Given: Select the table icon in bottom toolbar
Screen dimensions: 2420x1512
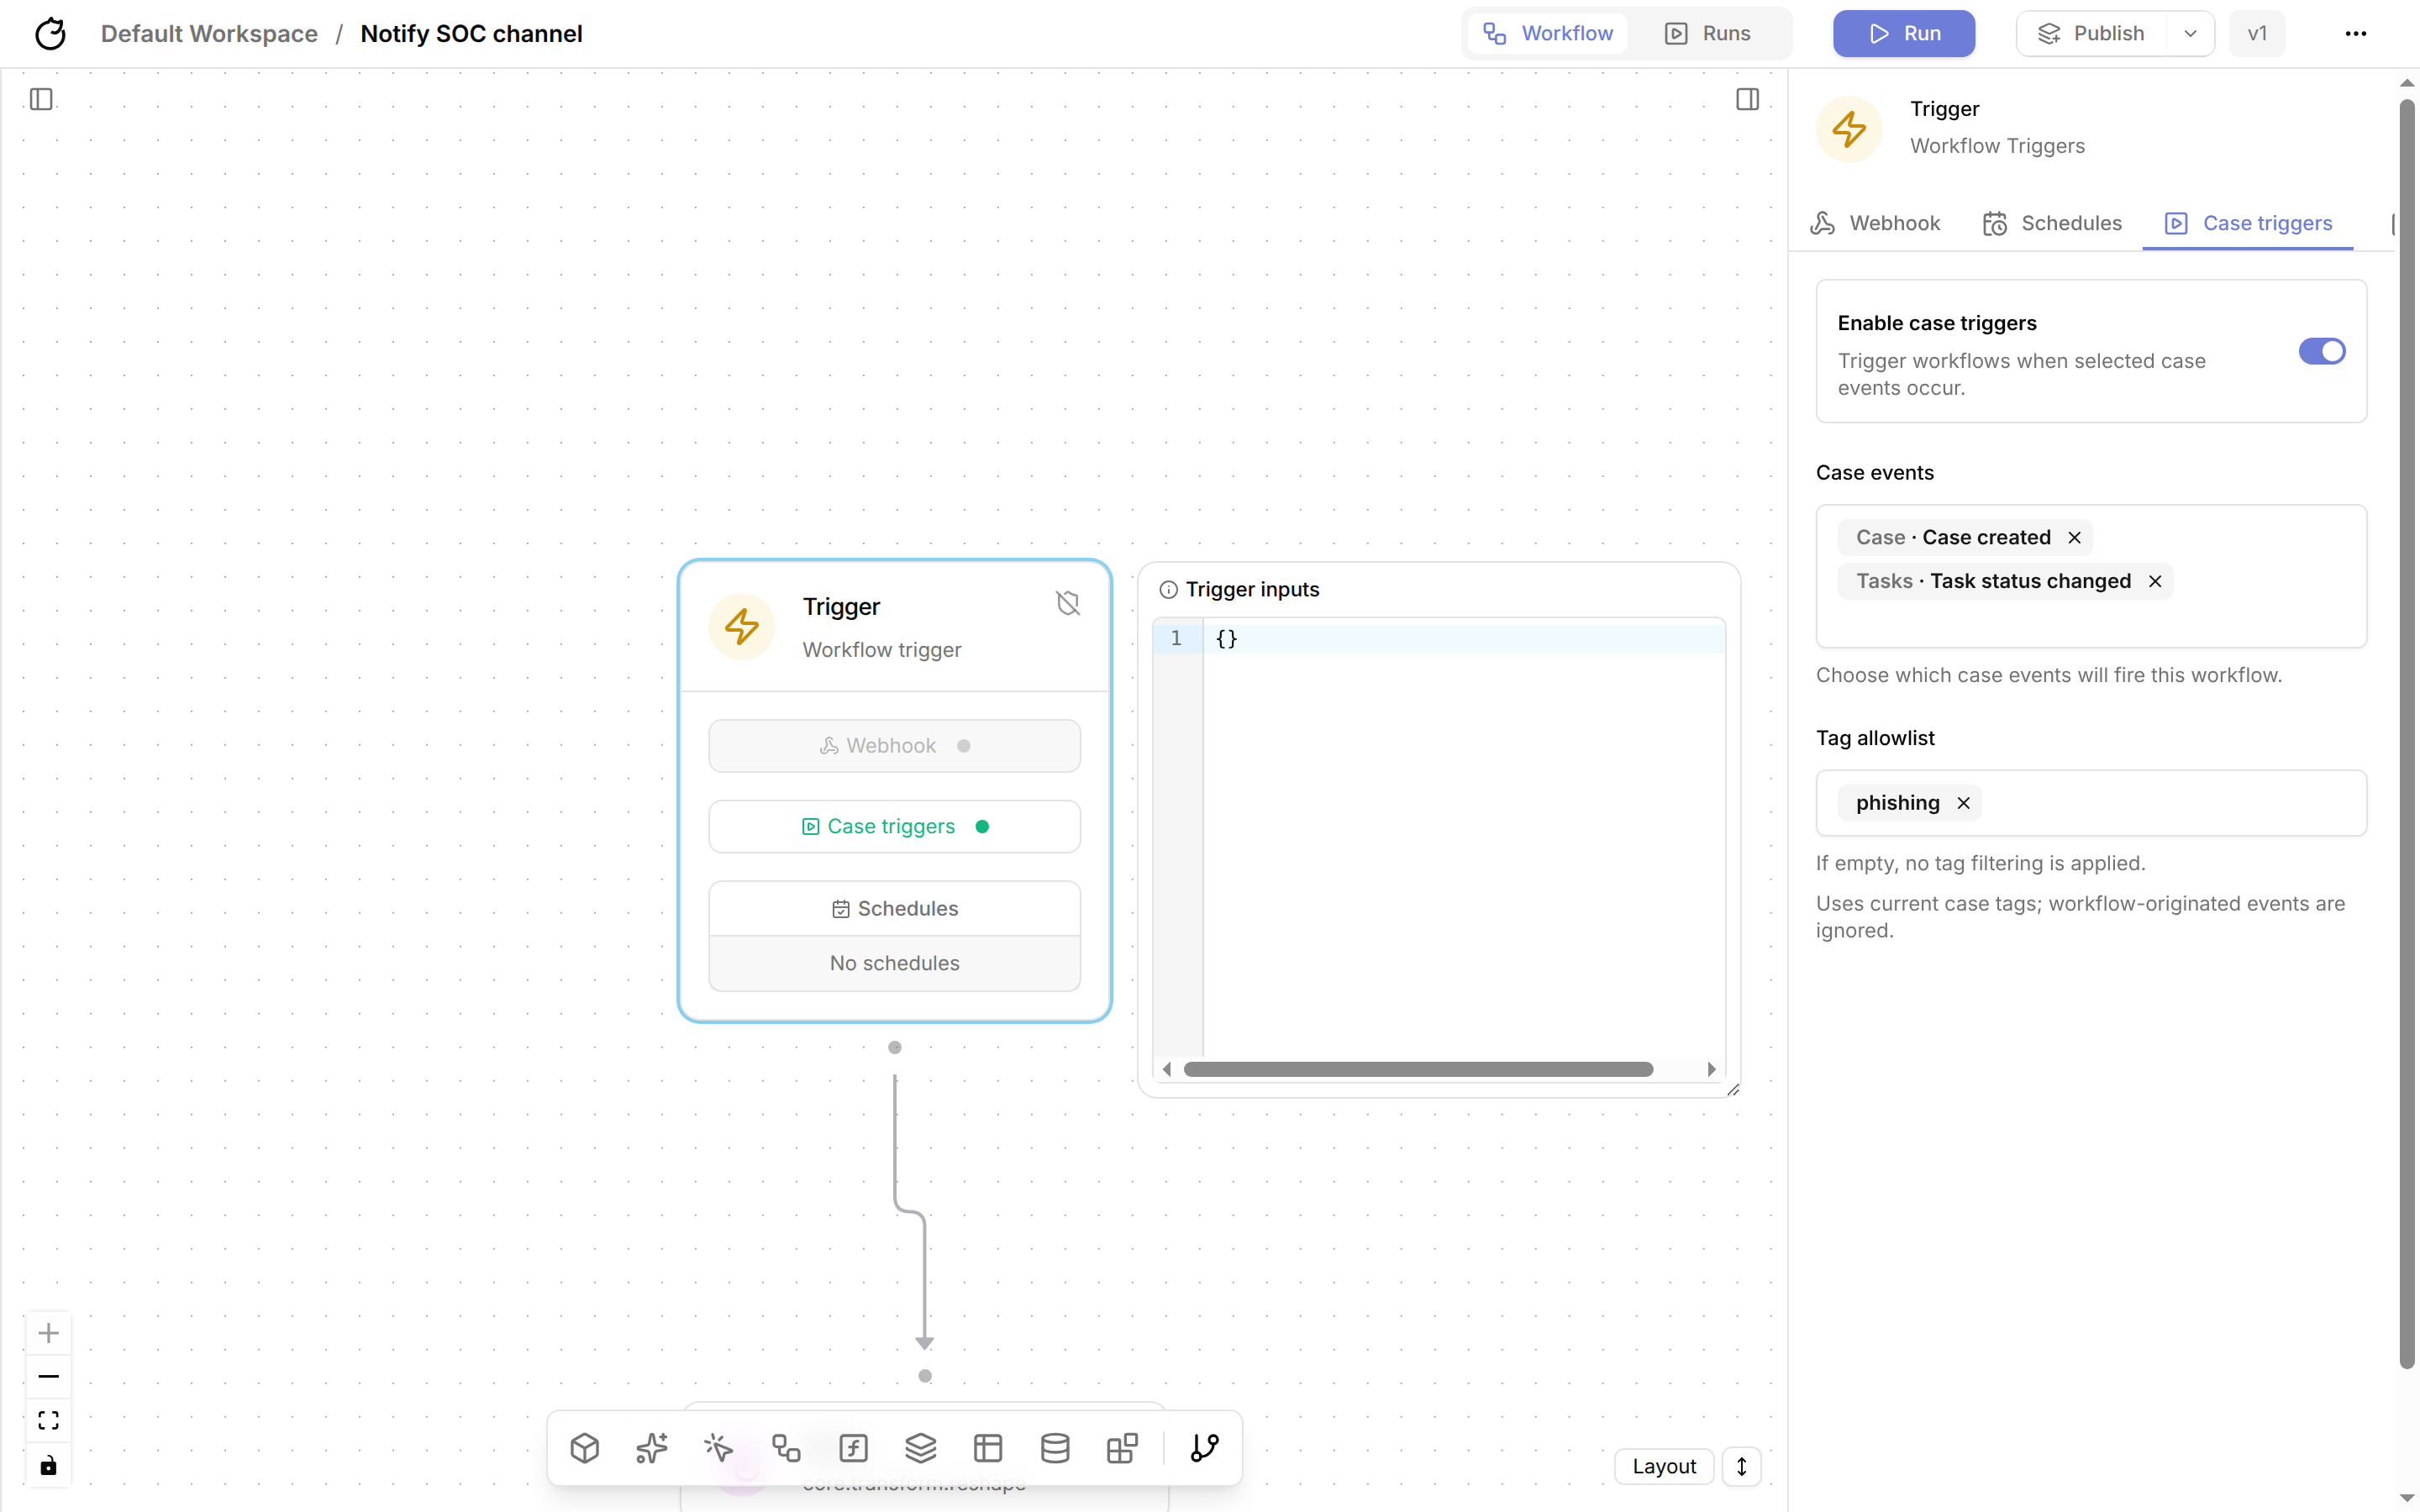Looking at the screenshot, I should (x=988, y=1448).
